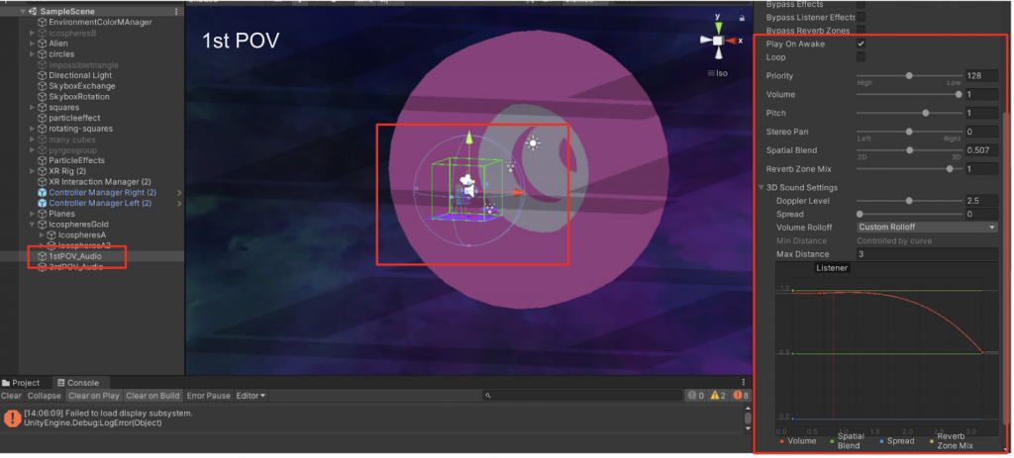Screen dimensions: 1014x458
Task: Click the red error icon beside log message
Action: [12, 417]
